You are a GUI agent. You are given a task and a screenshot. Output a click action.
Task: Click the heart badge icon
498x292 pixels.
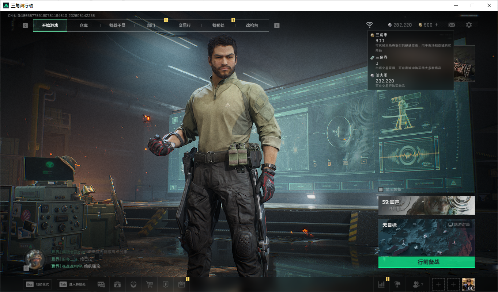133,285
